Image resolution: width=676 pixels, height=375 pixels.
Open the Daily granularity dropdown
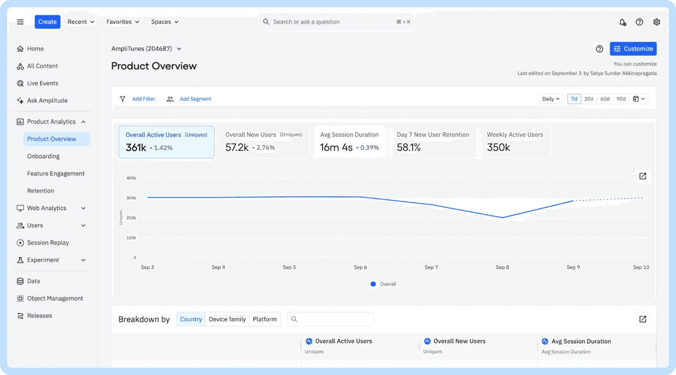[551, 99]
